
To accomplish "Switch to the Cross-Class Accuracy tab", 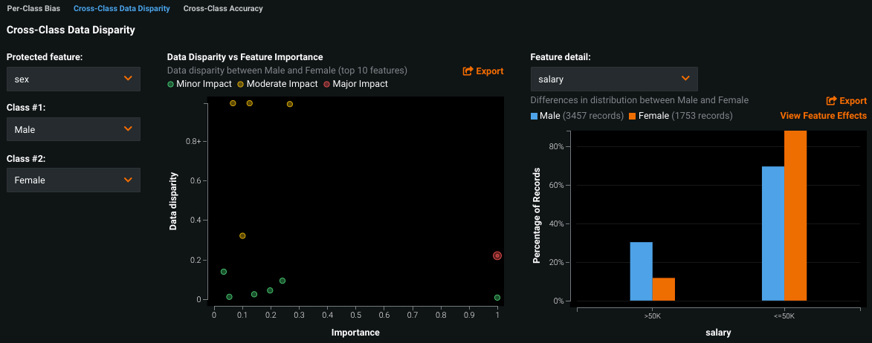I will click(222, 9).
